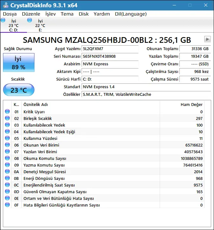Click the status orb for Yazma Komutu Sayısı
The width and height of the screenshot is (214, 230).
(x=7, y=165)
